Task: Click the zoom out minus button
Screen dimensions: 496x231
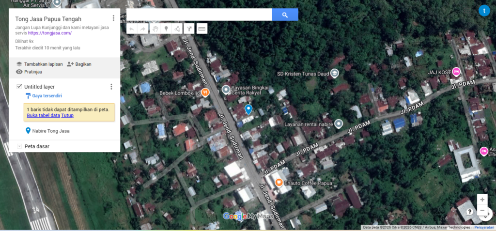Action: point(482,210)
